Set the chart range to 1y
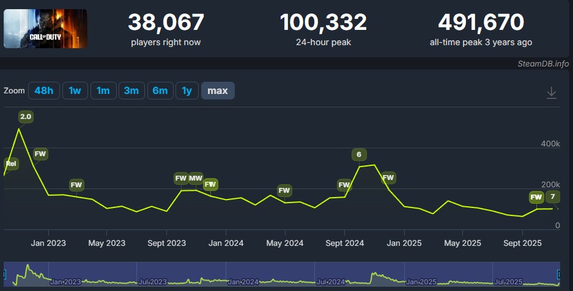 (x=187, y=91)
